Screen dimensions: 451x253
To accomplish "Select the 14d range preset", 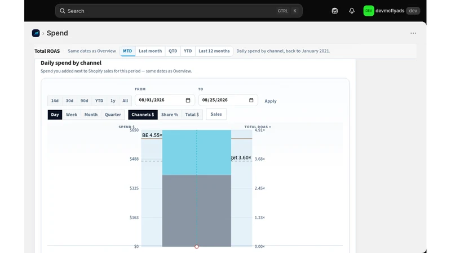I will [x=55, y=101].
